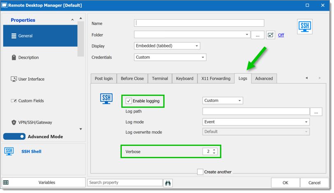This screenshot has height=193, width=334.
Task: Switch off the Advanced Mode toggle
Action: (14, 136)
